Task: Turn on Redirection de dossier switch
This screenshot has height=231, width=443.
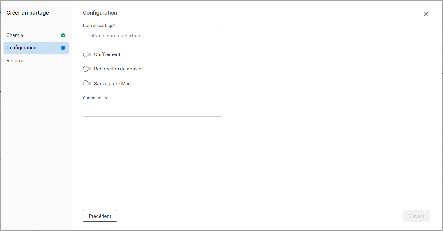Action: coord(87,69)
